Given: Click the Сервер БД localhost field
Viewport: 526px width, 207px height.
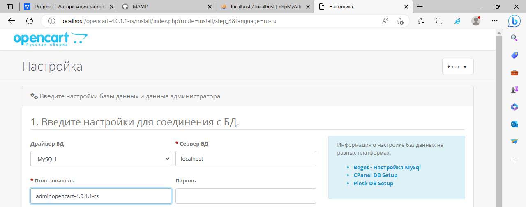Looking at the screenshot, I should click(x=245, y=159).
